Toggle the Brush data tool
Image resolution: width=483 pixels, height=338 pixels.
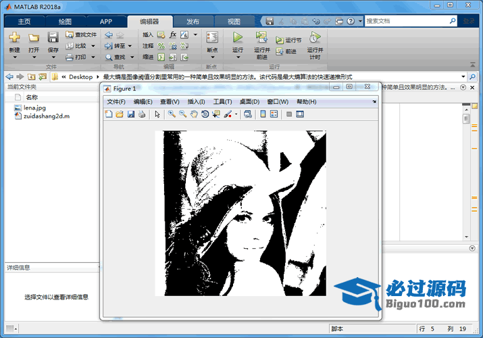click(x=228, y=114)
